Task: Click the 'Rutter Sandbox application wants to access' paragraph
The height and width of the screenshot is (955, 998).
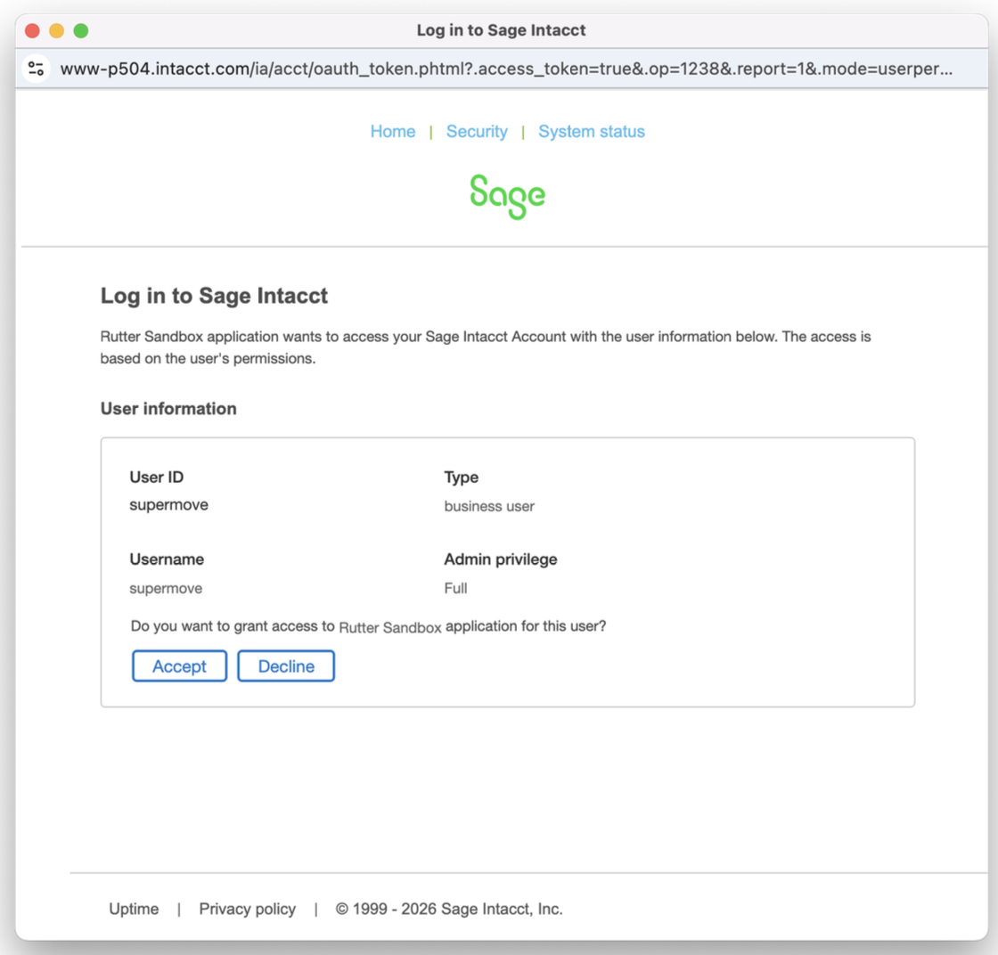Action: coord(486,347)
